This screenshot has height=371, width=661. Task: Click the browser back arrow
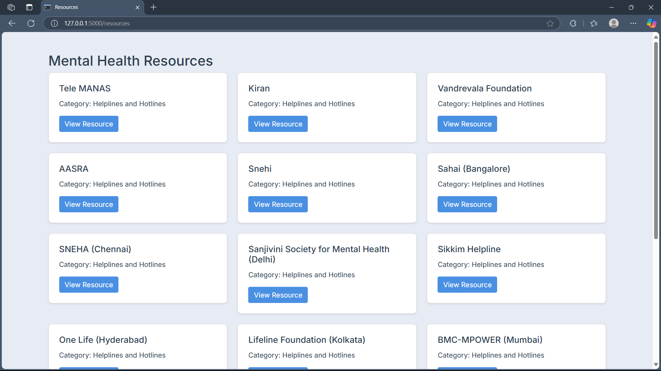[x=12, y=23]
